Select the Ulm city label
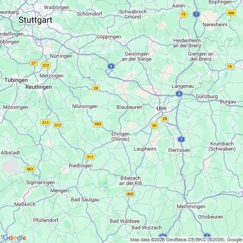 161,108
